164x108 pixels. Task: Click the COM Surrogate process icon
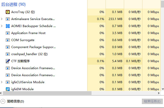[8, 40]
